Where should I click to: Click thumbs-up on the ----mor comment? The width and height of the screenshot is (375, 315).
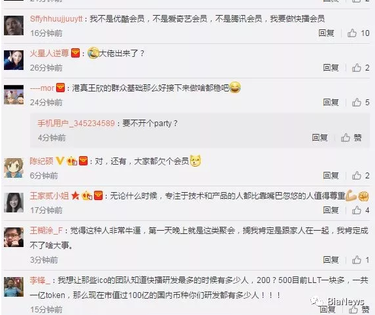pos(357,103)
